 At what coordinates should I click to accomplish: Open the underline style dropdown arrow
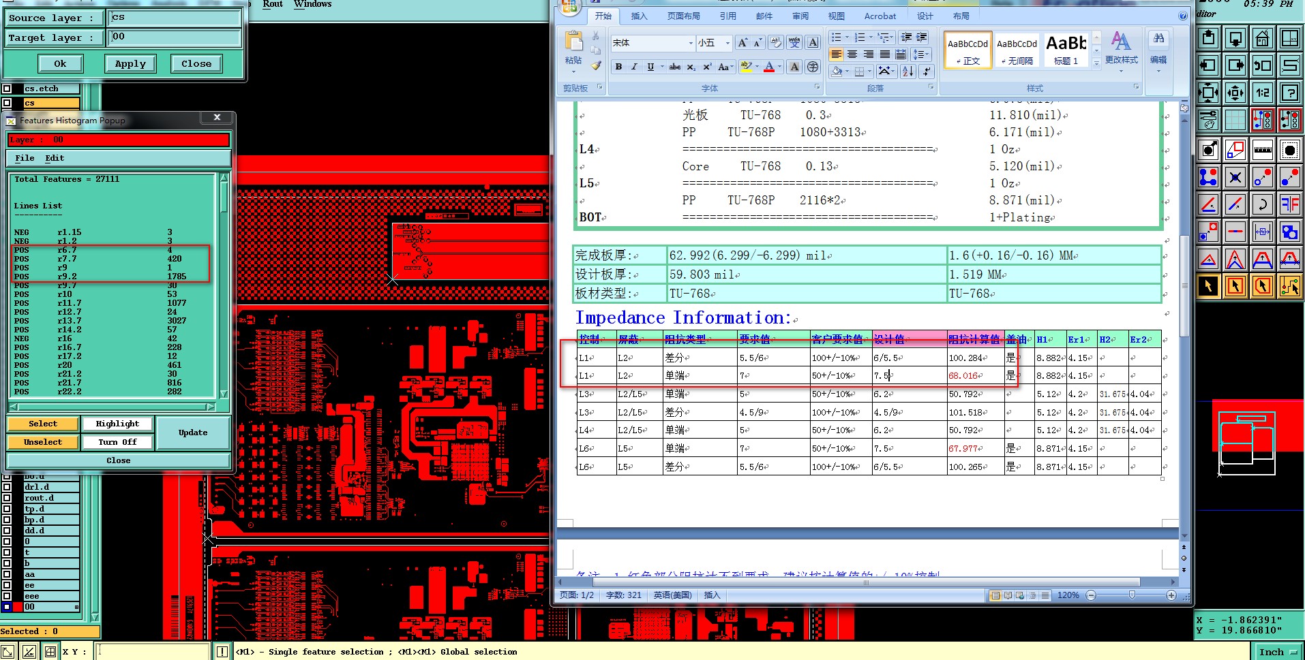(661, 67)
